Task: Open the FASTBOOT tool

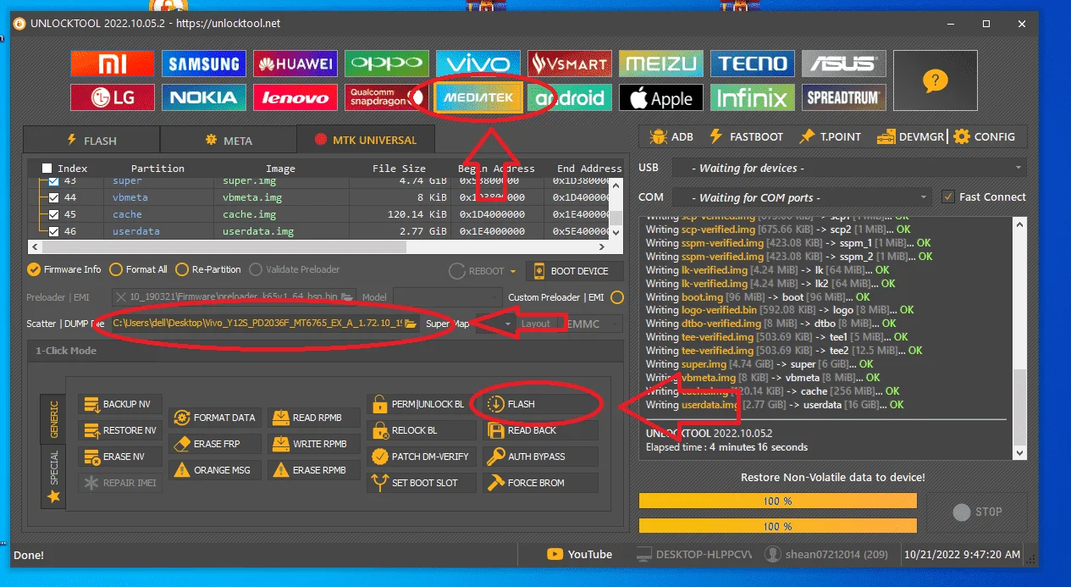Action: point(746,136)
